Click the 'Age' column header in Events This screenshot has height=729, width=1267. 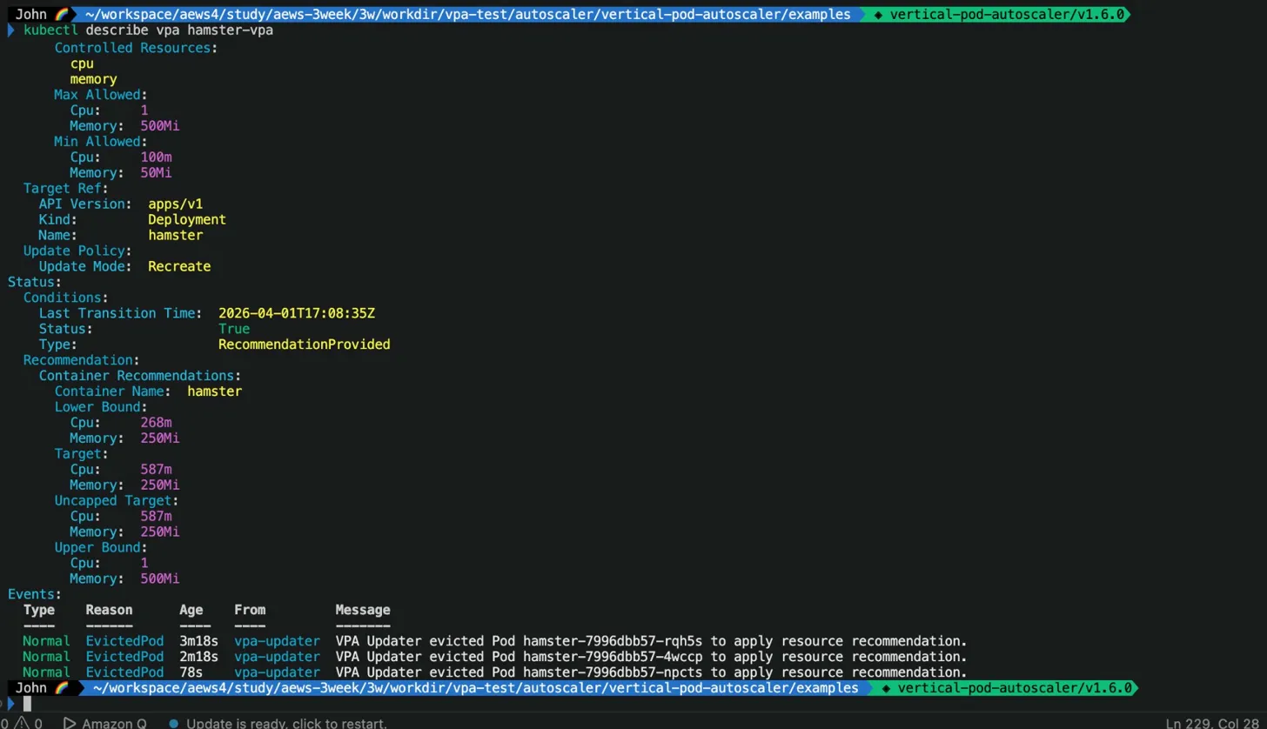(191, 611)
